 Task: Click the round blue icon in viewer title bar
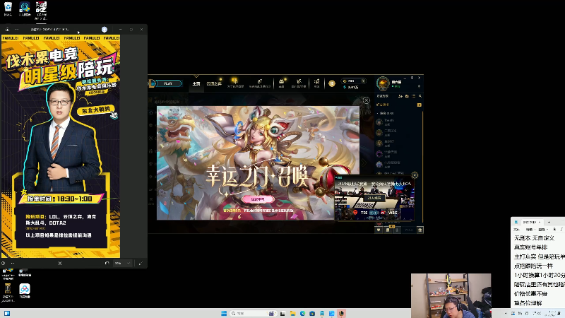click(x=105, y=29)
